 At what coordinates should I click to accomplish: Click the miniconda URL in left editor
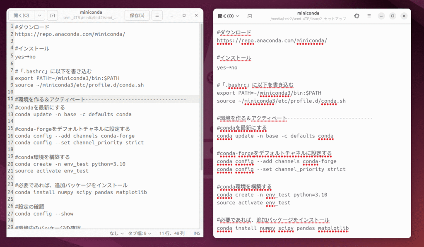70,34
